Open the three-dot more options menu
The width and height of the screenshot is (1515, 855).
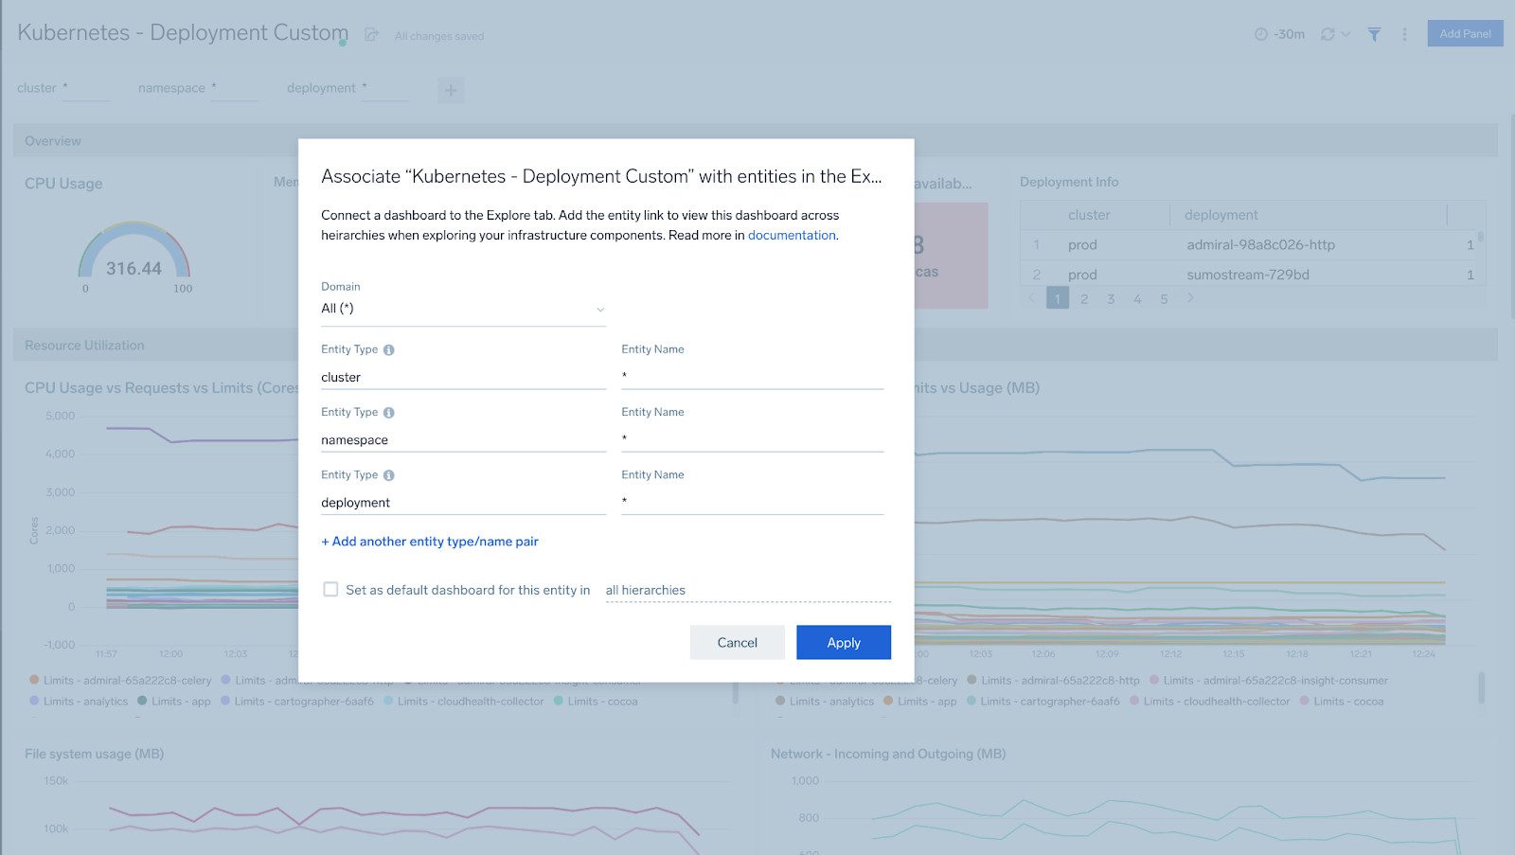click(x=1404, y=34)
